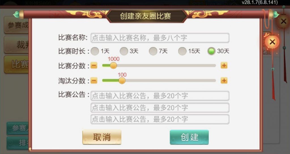The height and width of the screenshot is (154, 290).
Task: Select the 30天 duration radio button
Action: pos(212,51)
